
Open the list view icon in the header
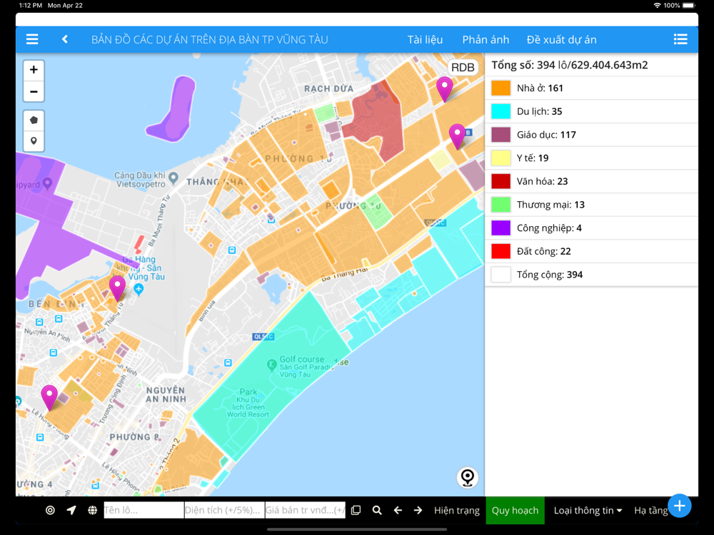pos(680,39)
